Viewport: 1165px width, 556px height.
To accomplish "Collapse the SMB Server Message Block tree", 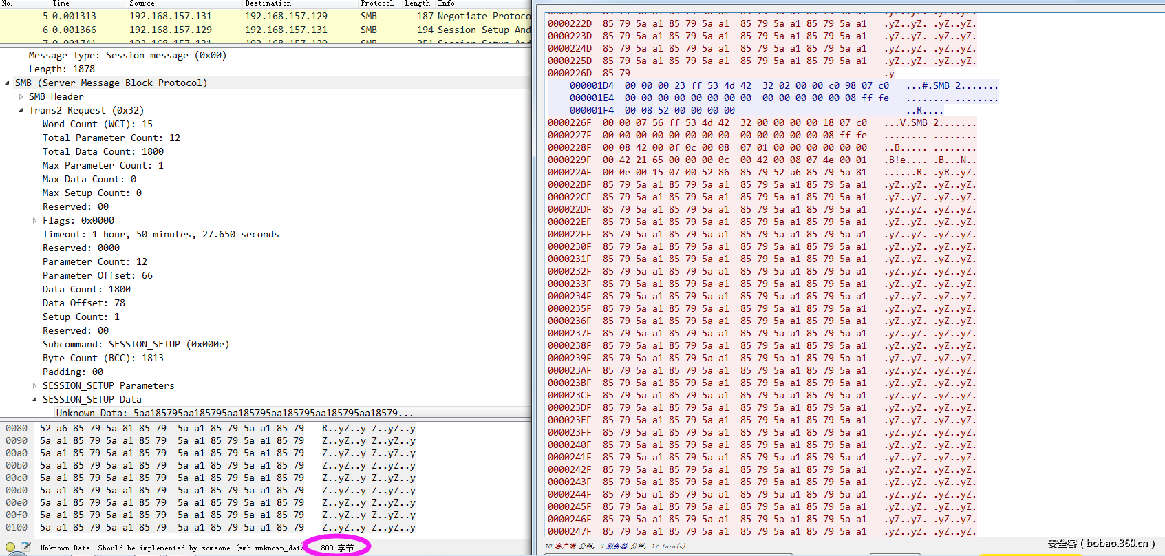I will (8, 83).
